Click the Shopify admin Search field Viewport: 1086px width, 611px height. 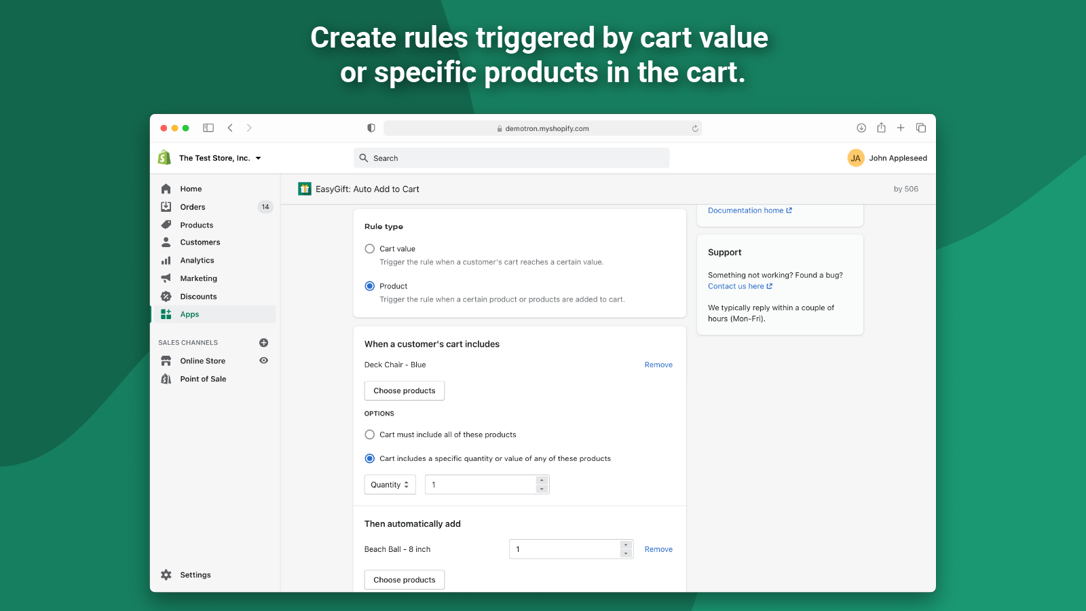tap(512, 158)
